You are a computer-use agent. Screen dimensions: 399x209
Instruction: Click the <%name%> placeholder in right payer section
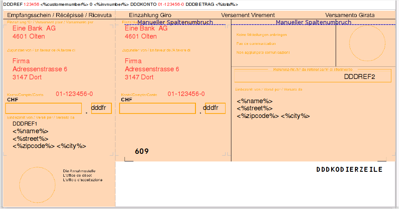[x=255, y=101]
